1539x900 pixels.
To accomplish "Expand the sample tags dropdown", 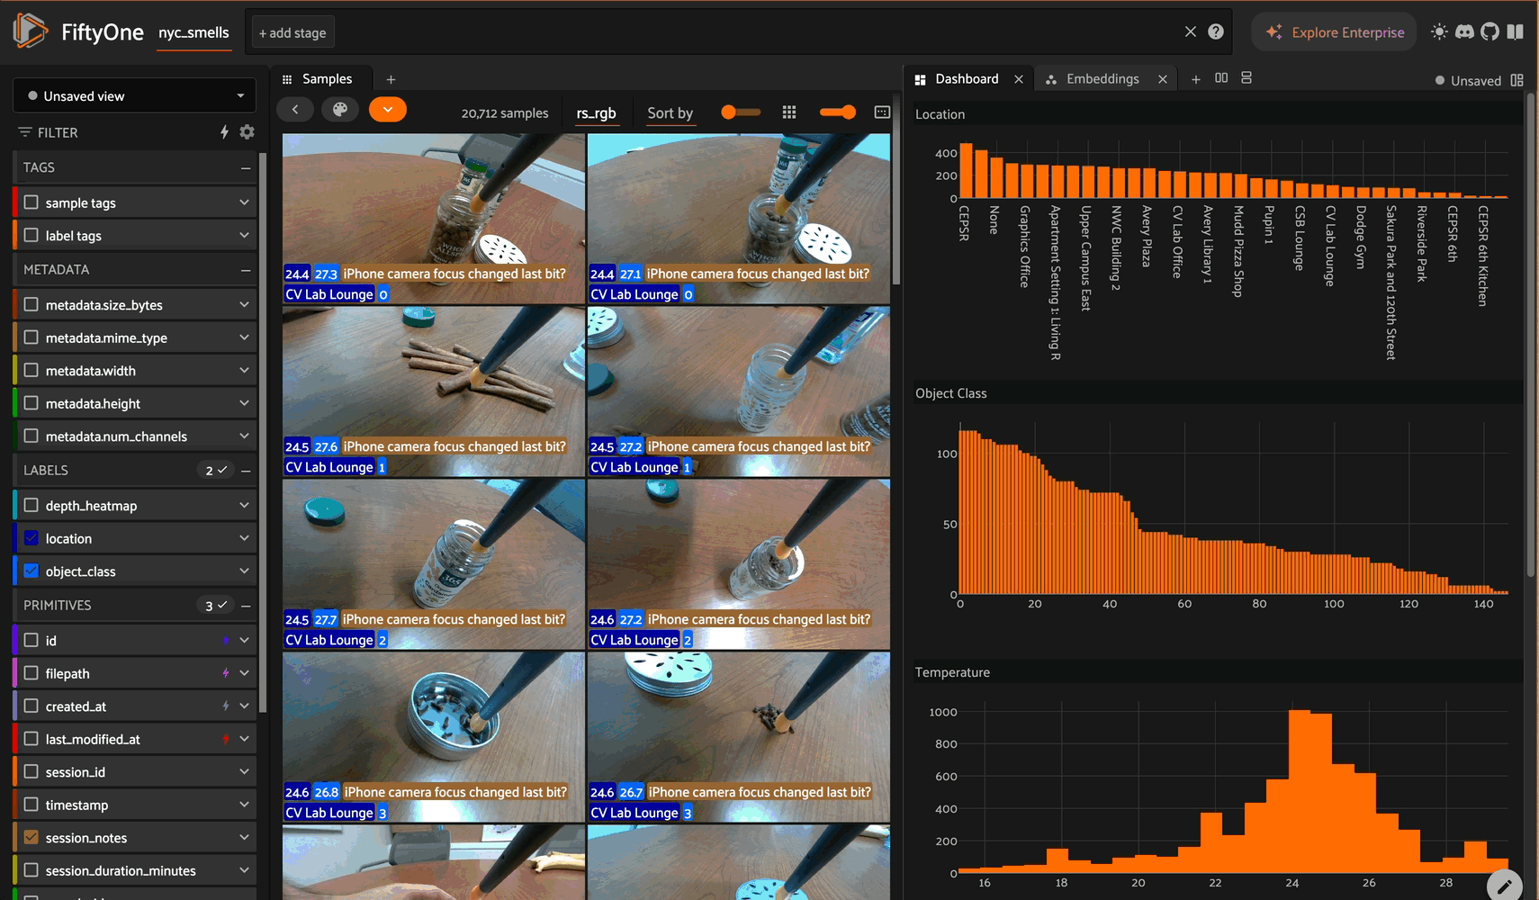I will coord(244,203).
